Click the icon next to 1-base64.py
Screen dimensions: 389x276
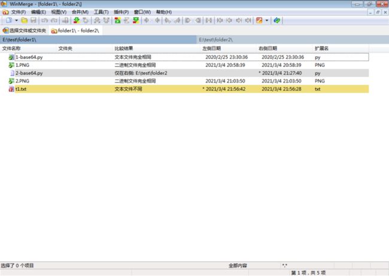pos(11,57)
